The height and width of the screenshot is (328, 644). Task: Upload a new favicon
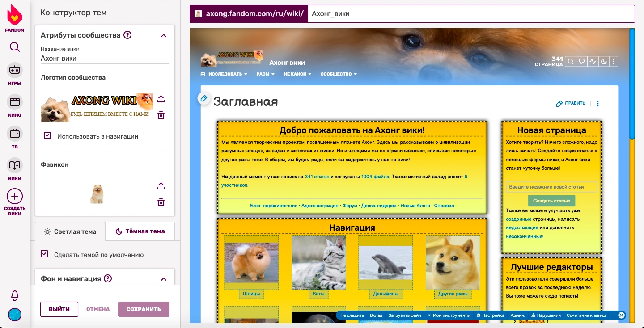(161, 186)
